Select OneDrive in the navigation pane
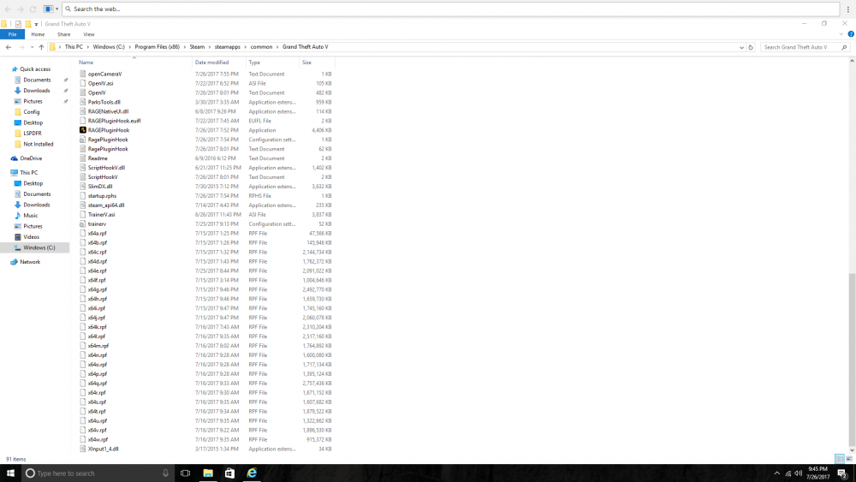The height and width of the screenshot is (482, 856). click(31, 158)
